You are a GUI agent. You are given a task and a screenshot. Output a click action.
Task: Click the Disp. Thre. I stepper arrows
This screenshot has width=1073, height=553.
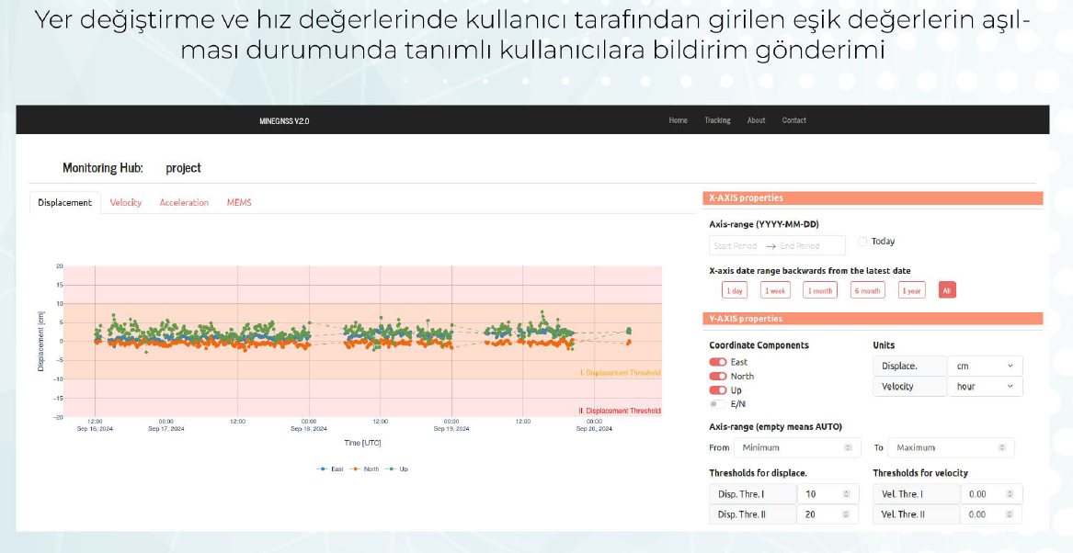[847, 494]
